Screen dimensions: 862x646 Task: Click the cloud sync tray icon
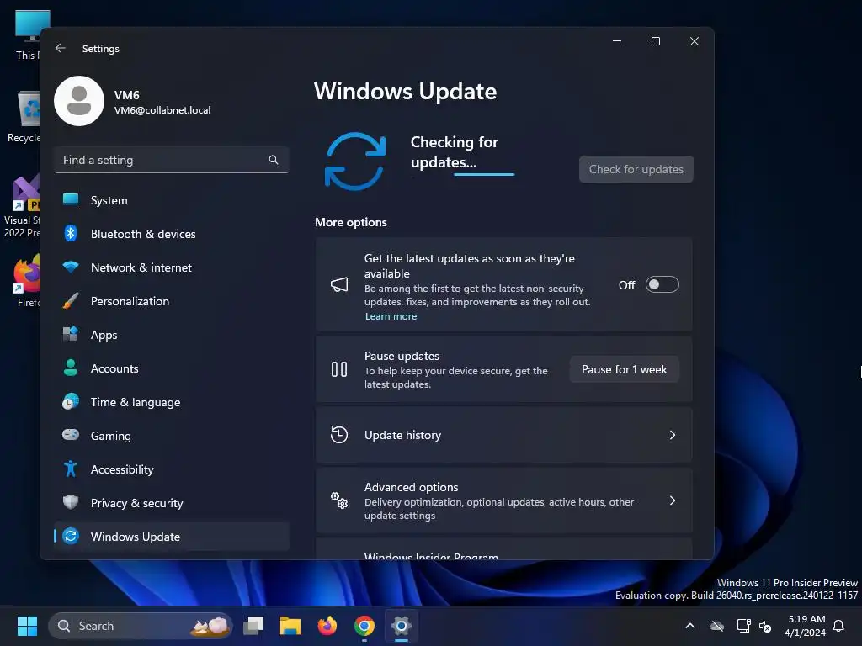point(717,626)
